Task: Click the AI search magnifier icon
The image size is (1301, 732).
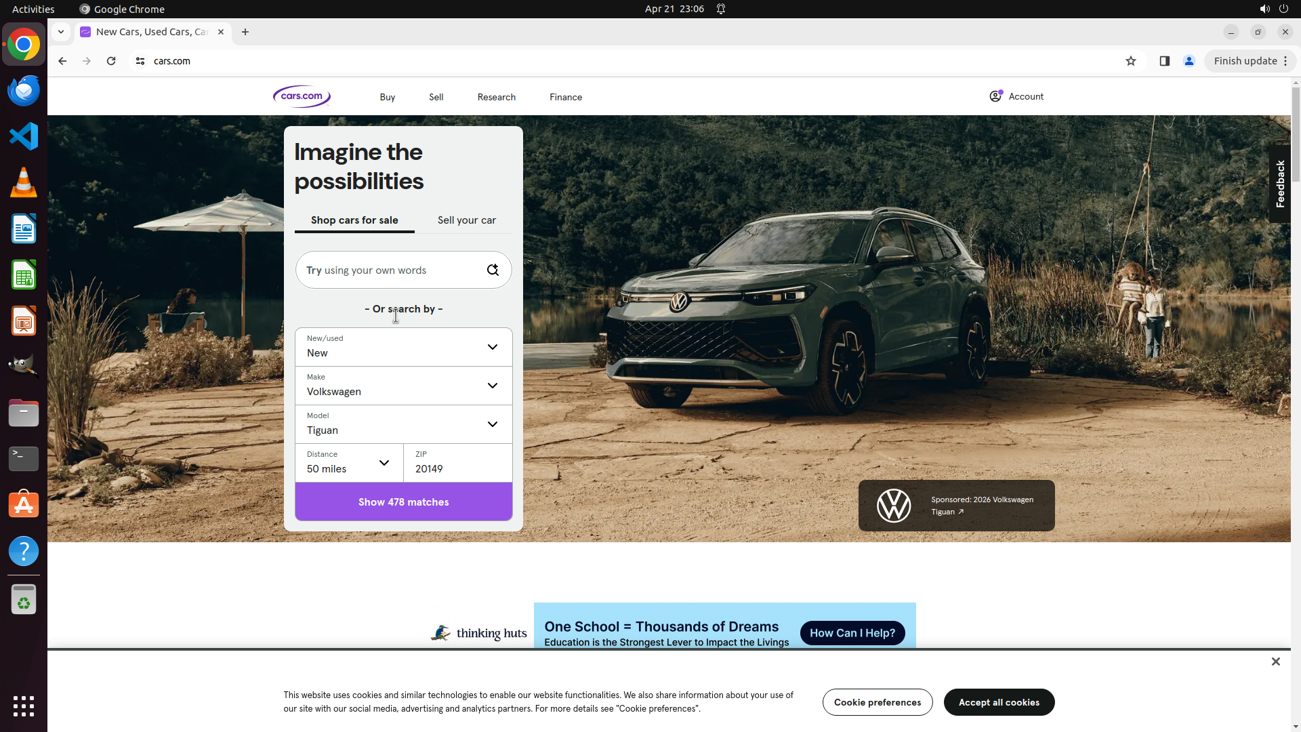Action: [x=493, y=270]
